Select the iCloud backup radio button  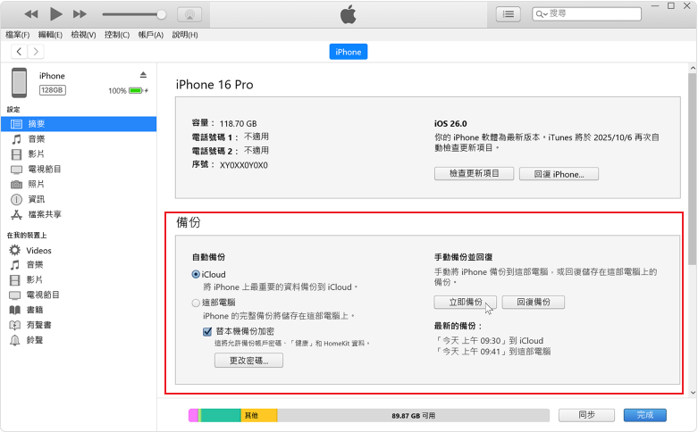[196, 274]
